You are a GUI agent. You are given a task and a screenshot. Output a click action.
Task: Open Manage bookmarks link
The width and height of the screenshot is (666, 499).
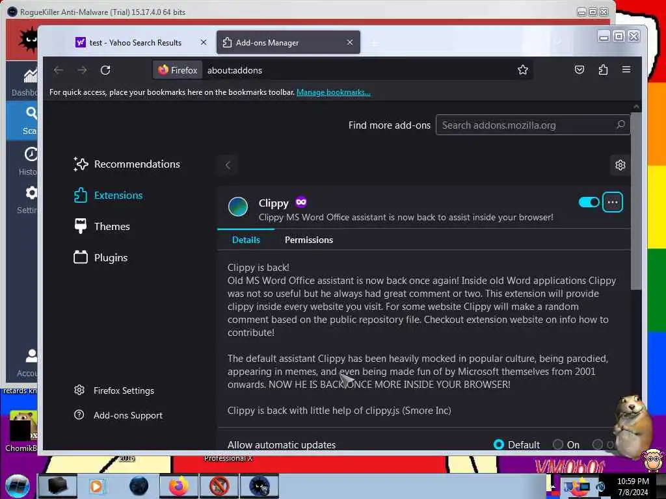334,92
